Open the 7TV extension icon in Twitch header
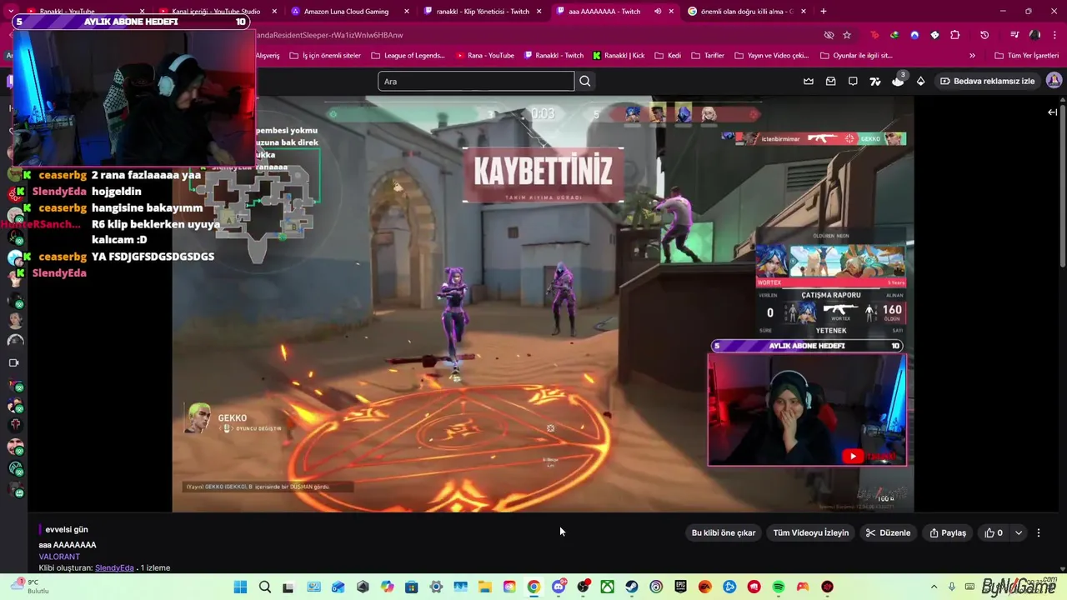The height and width of the screenshot is (600, 1067). 875,81
